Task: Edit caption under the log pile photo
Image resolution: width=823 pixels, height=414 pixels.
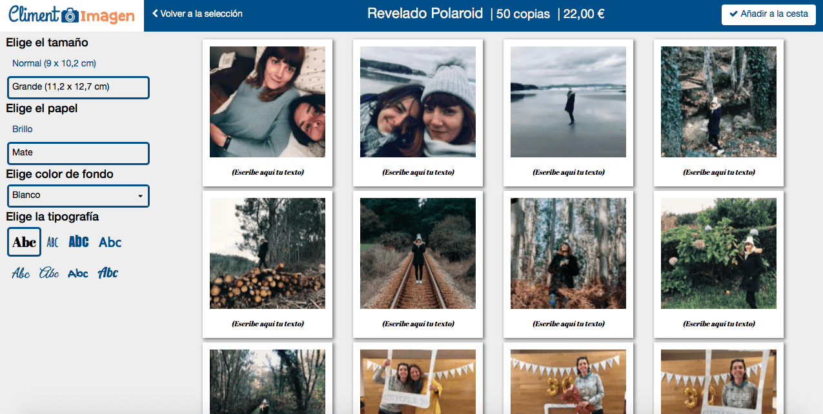Action: click(x=267, y=324)
